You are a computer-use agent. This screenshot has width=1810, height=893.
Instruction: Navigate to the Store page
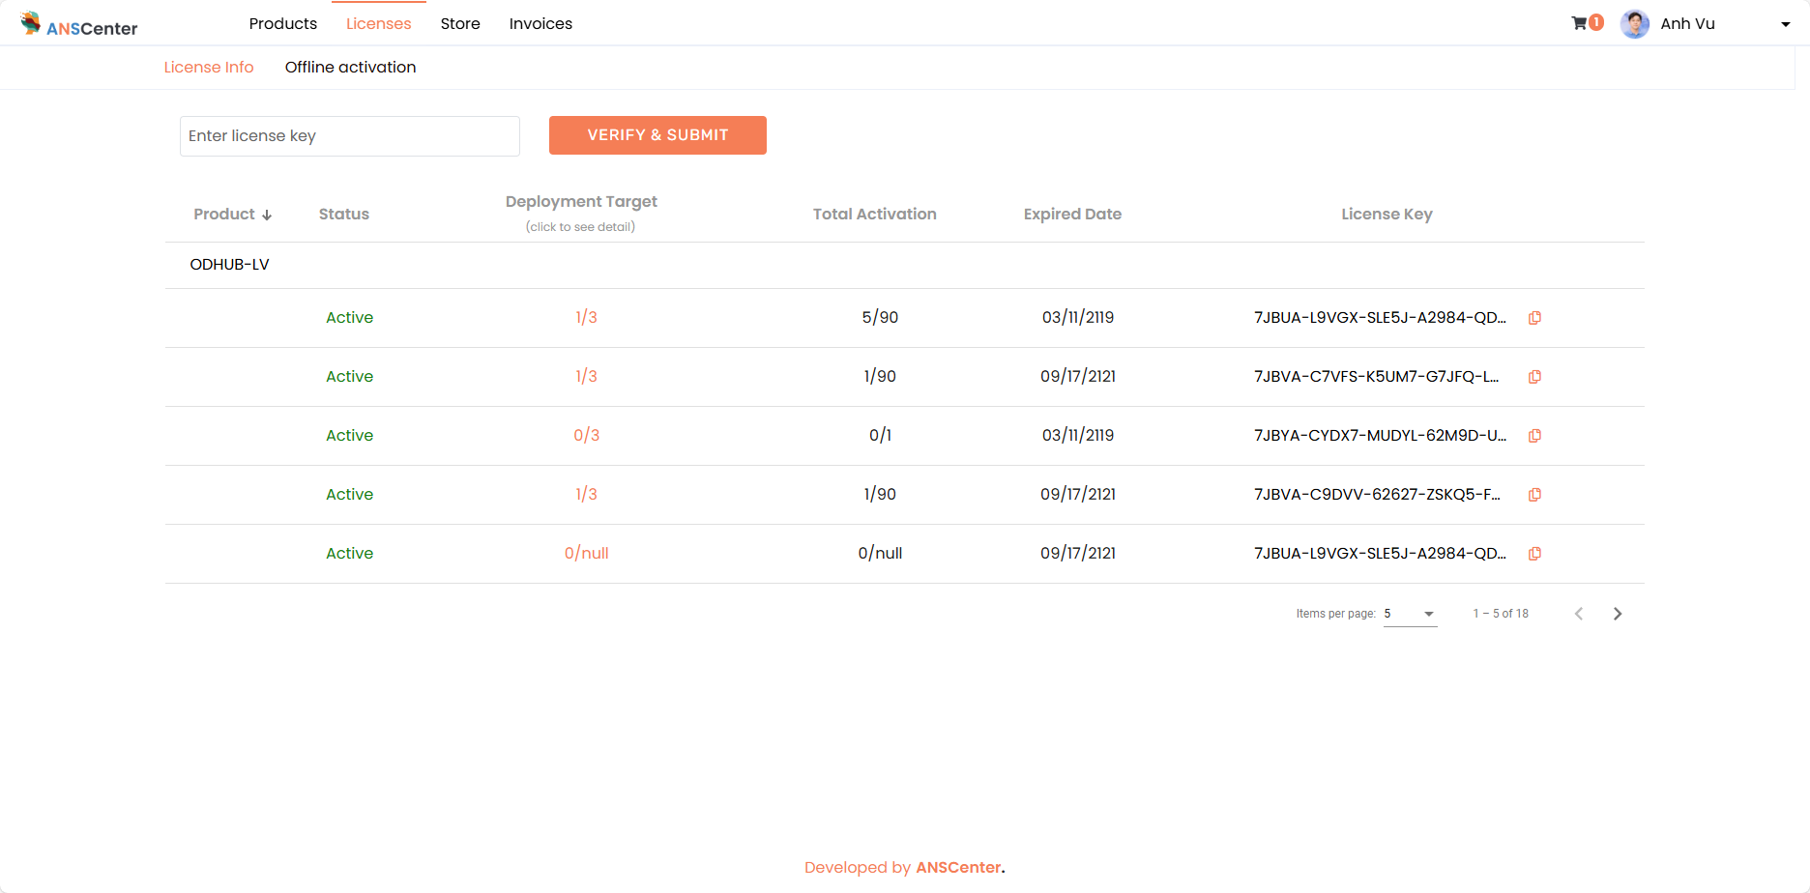(460, 23)
